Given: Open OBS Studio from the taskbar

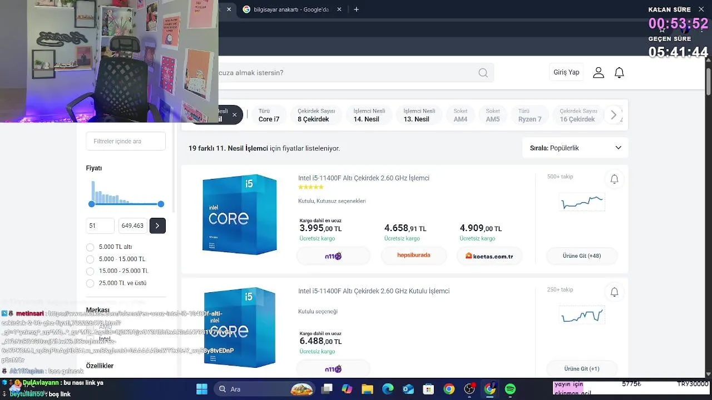Looking at the screenshot, I should point(469,389).
